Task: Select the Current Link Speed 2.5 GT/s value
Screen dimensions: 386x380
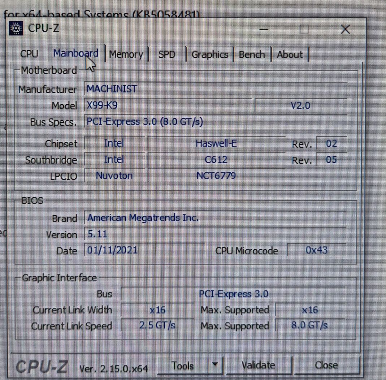Action: (157, 325)
